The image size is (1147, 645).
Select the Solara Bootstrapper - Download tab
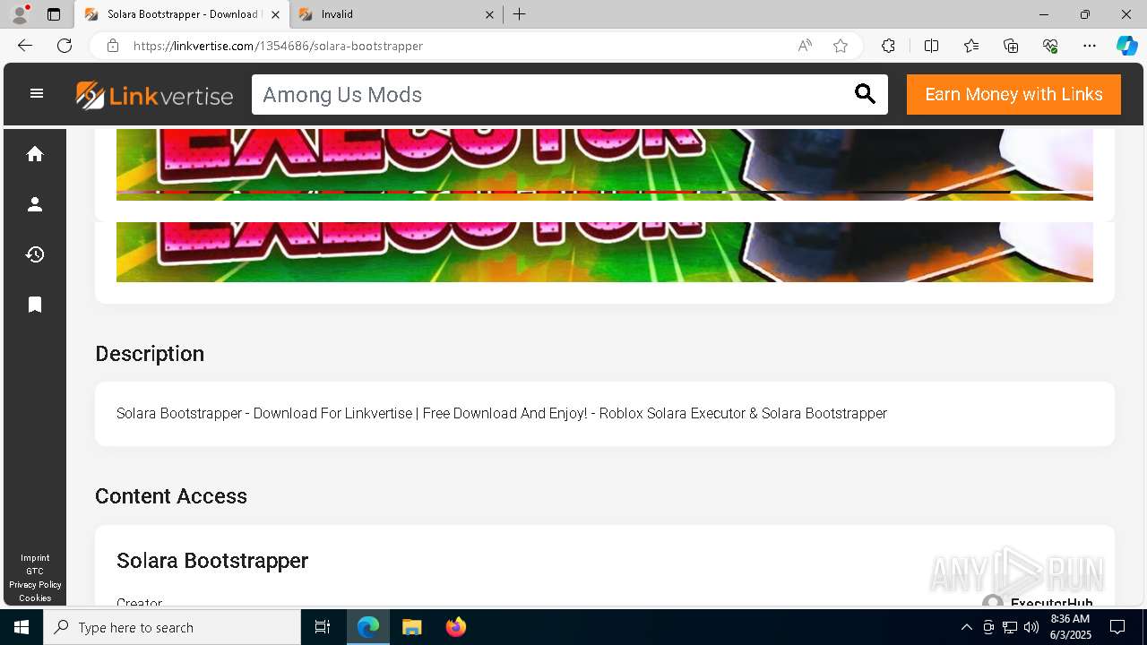(x=182, y=14)
